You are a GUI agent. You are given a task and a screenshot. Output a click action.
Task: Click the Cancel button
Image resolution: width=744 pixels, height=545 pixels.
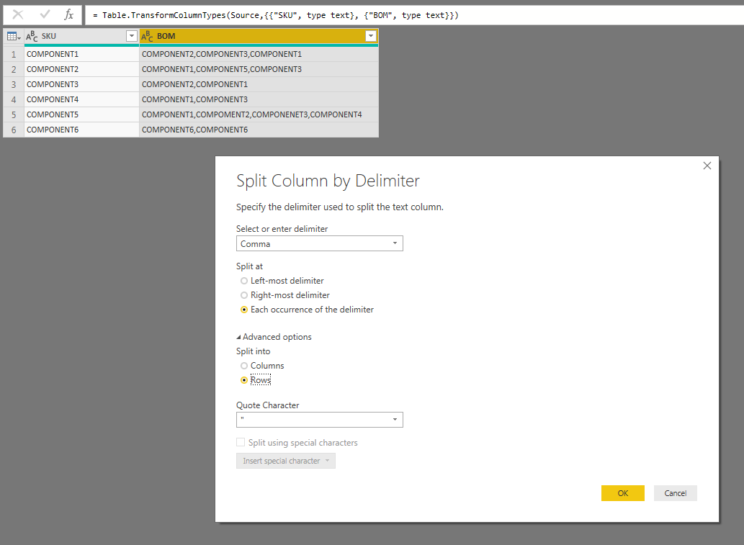[675, 493]
